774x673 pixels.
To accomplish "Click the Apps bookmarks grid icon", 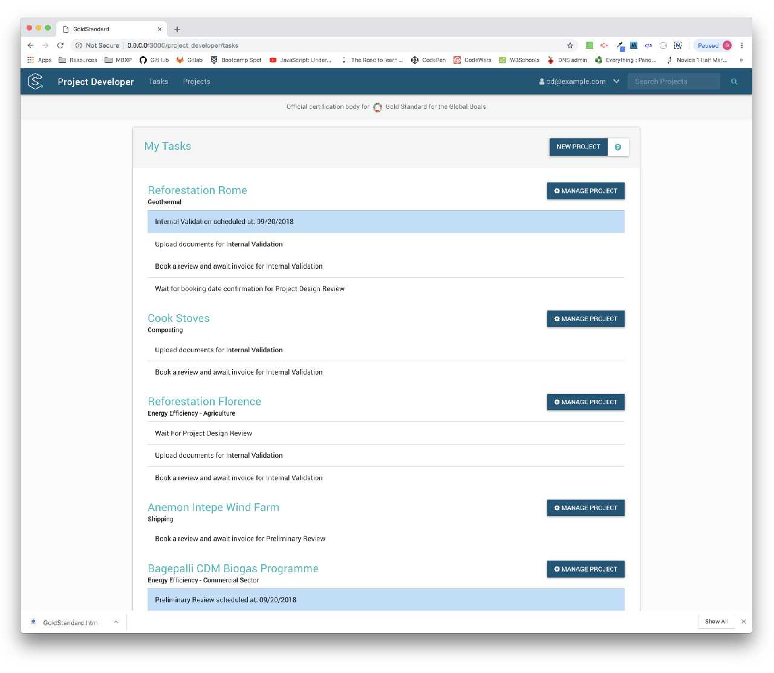I will click(31, 60).
